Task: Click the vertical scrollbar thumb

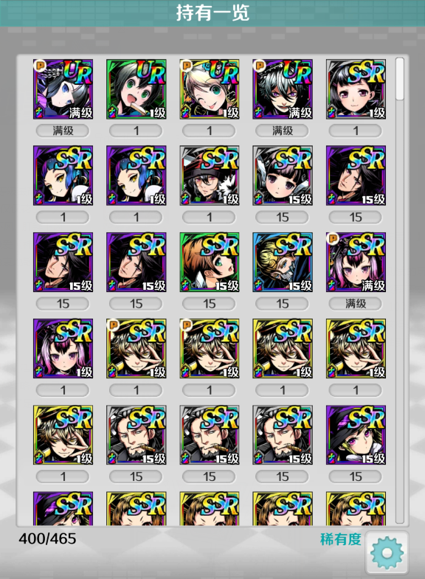Action: pyautogui.click(x=399, y=79)
